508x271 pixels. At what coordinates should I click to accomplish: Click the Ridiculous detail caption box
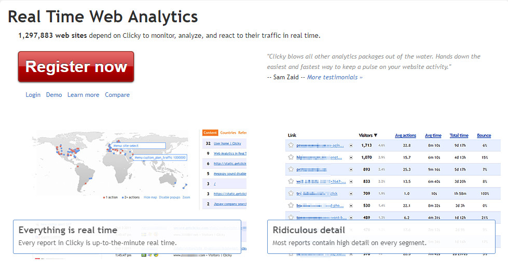click(381, 237)
